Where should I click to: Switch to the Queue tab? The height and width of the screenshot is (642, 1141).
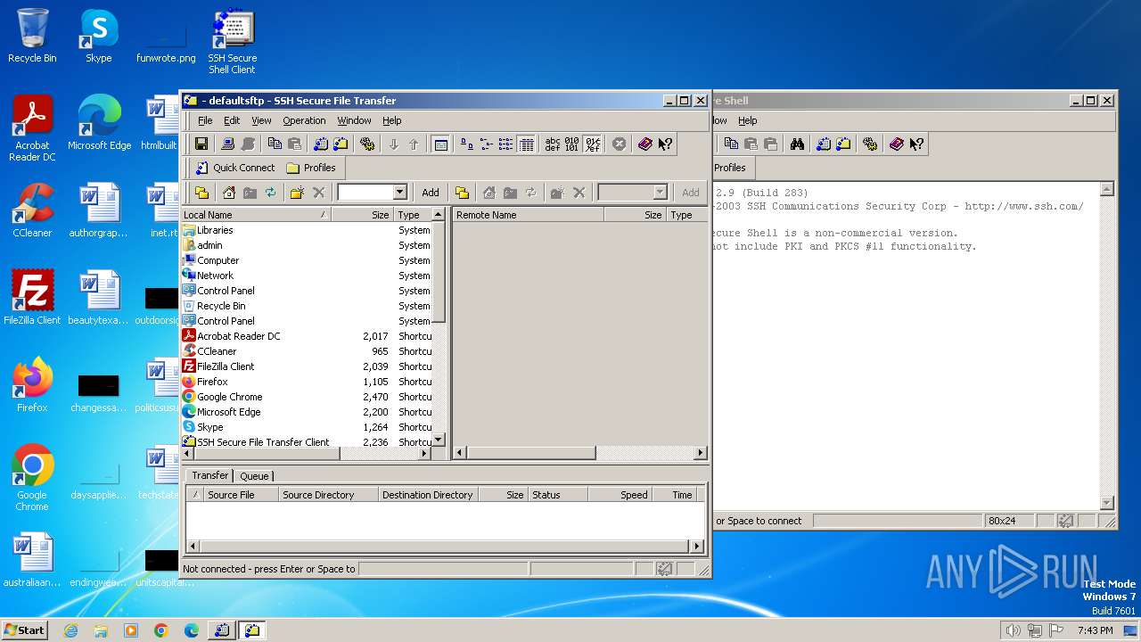255,476
